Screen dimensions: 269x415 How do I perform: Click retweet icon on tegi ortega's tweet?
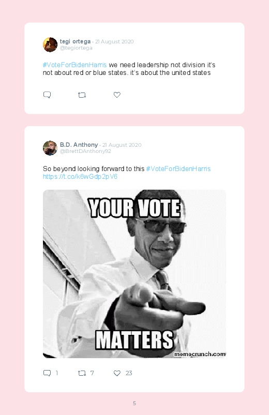coord(82,95)
